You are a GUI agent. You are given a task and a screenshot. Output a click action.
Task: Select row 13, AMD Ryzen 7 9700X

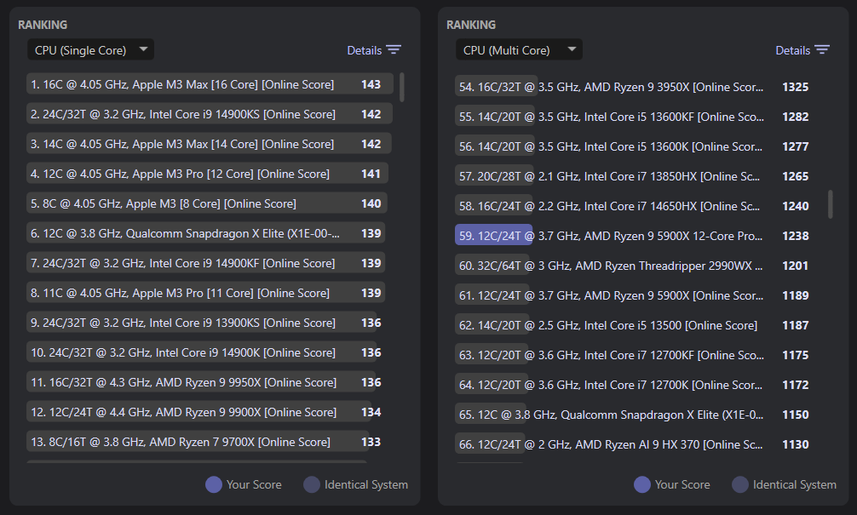pos(210,442)
